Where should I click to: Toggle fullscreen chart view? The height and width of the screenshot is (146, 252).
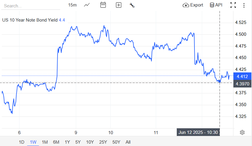233,5
